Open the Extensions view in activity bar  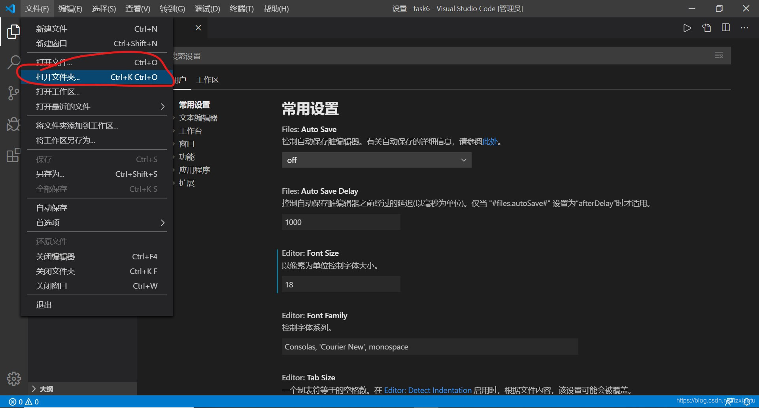(13, 155)
